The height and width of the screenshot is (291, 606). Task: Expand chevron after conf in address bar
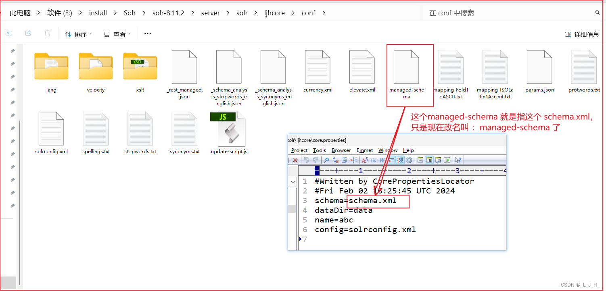[x=324, y=13]
